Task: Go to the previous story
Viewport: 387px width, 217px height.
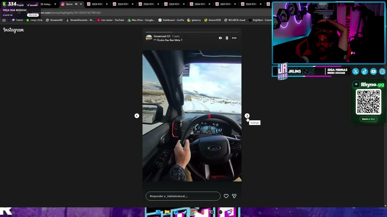Action: coord(137,116)
